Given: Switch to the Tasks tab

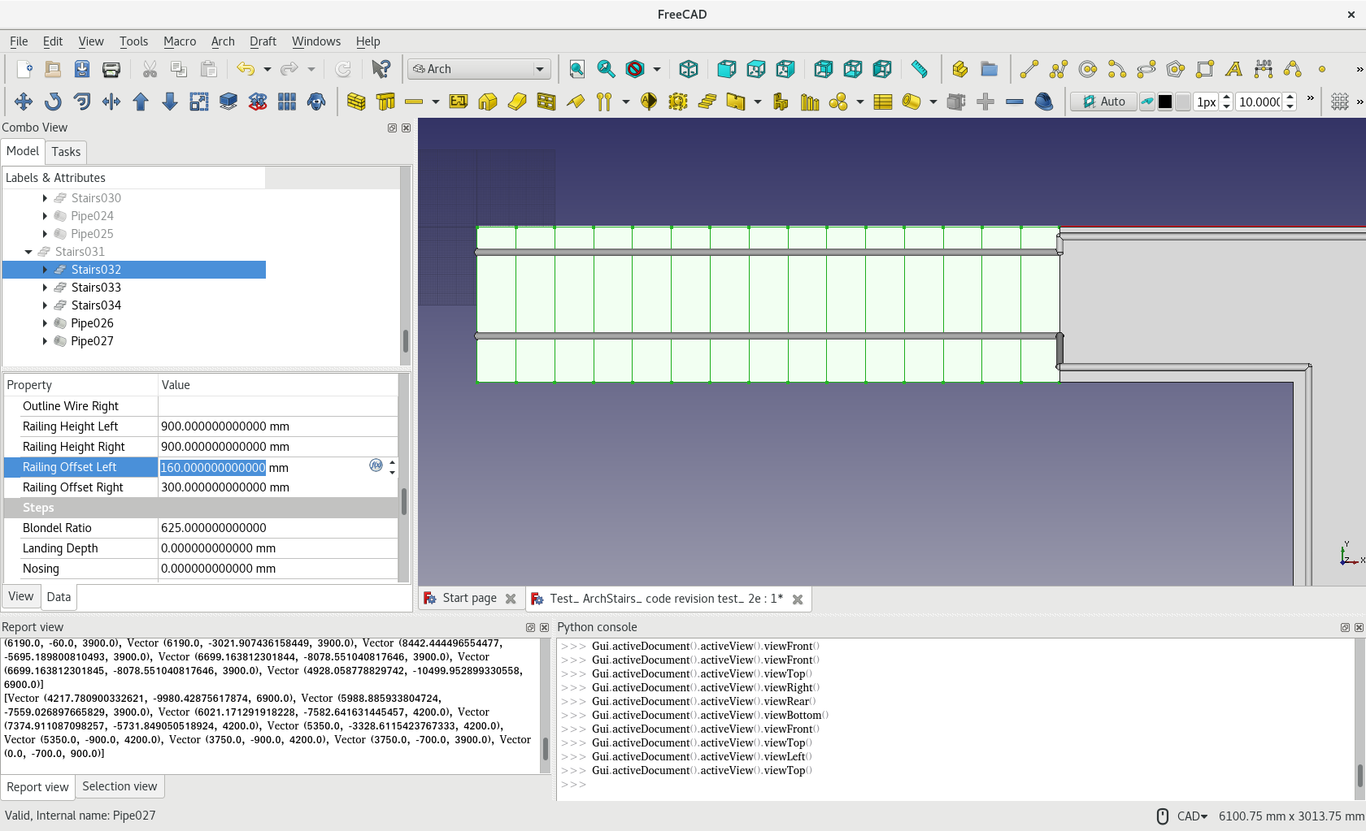Looking at the screenshot, I should (x=66, y=152).
